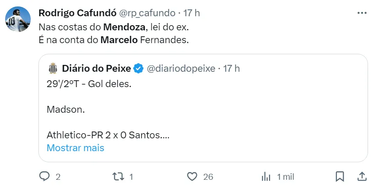The image size is (377, 190).
Task: View tweet analytics bar-chart icon
Action: (266, 176)
